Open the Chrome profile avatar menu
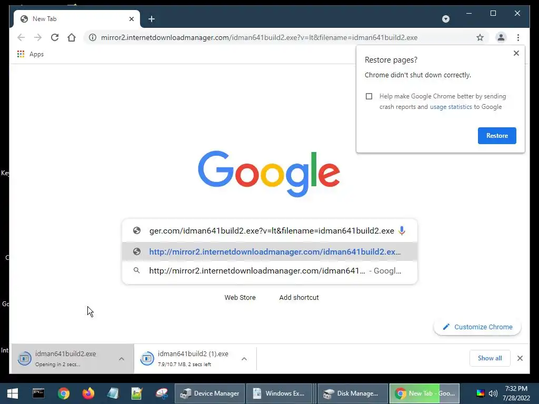Screen dimensions: 539x404 pos(501,37)
